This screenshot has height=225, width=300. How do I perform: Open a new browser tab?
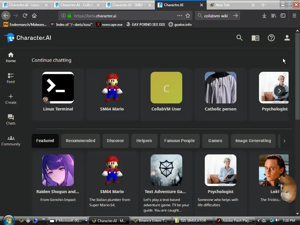(263, 5)
